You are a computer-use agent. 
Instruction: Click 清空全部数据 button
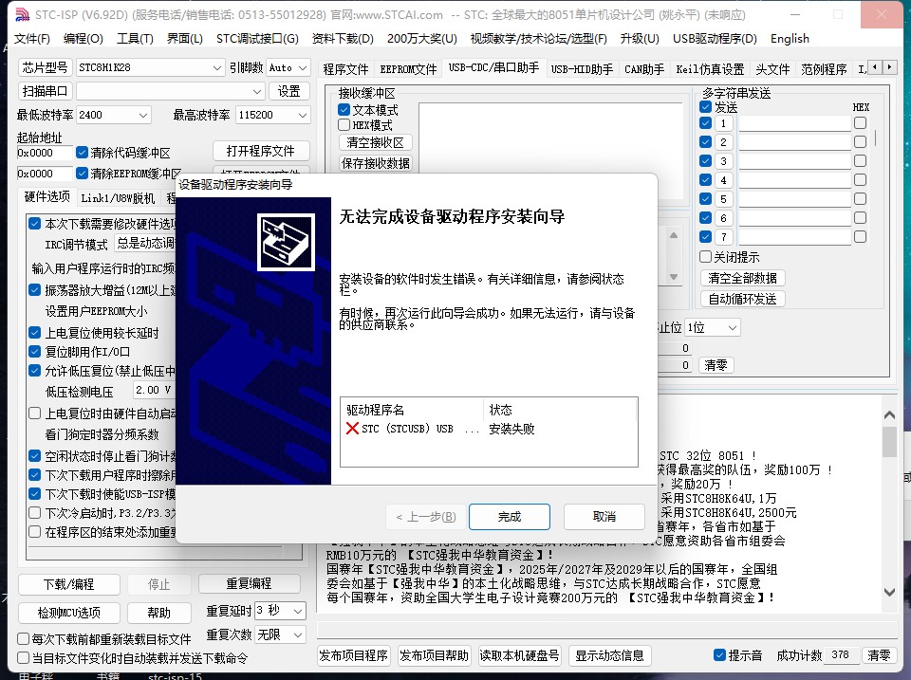742,278
